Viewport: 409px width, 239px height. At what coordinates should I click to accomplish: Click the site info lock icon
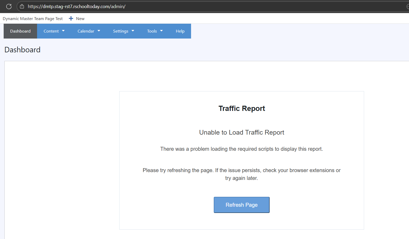22,7
